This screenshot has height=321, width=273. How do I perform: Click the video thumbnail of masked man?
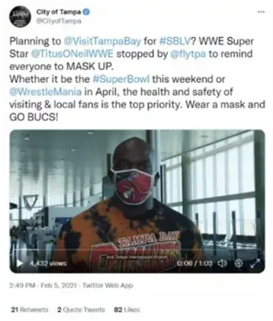pyautogui.click(x=137, y=202)
